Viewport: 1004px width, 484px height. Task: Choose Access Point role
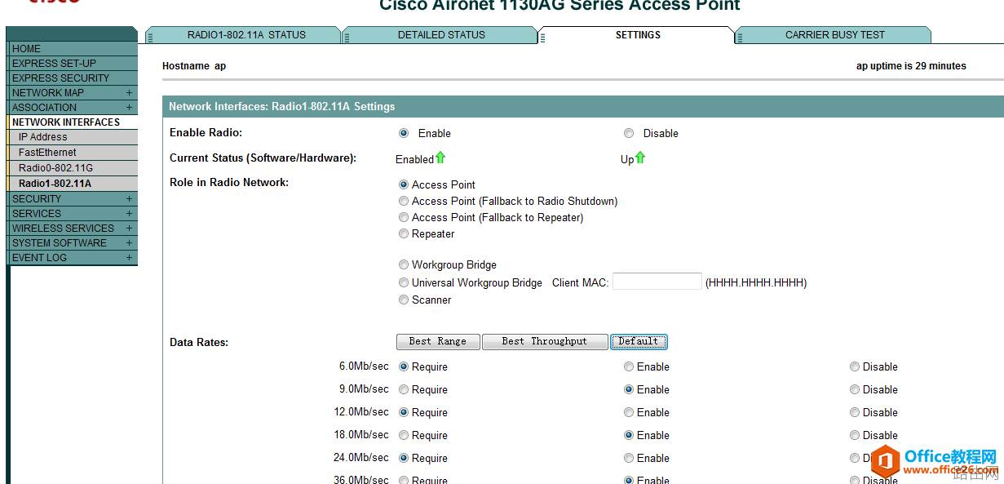coord(404,184)
